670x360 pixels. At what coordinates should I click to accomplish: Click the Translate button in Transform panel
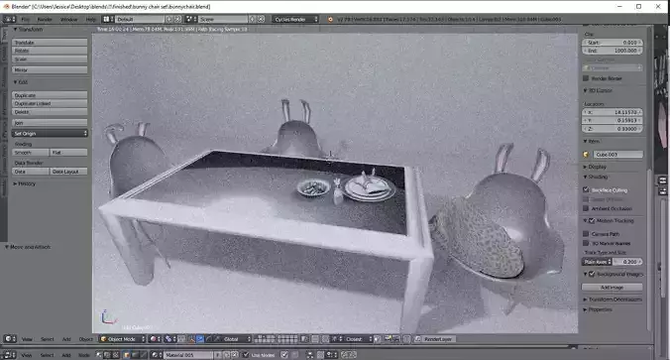point(50,43)
